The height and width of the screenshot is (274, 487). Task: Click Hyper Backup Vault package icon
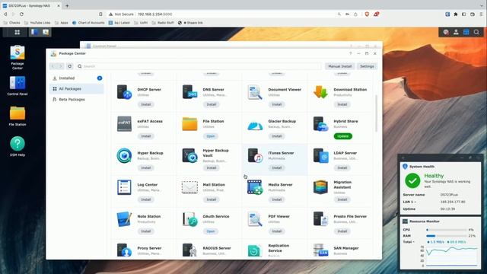click(189, 155)
